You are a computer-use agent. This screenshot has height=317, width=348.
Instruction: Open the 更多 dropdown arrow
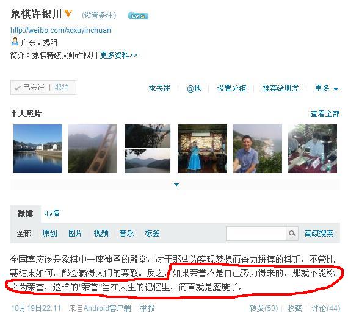point(336,89)
